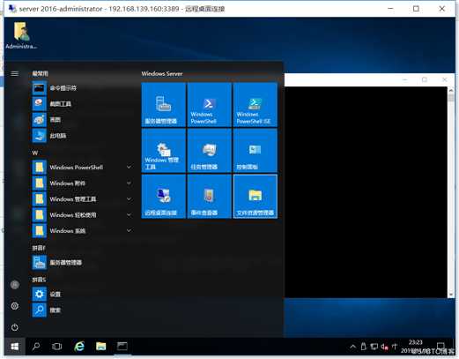Open 服务器管理器 in the app list

coord(82,263)
